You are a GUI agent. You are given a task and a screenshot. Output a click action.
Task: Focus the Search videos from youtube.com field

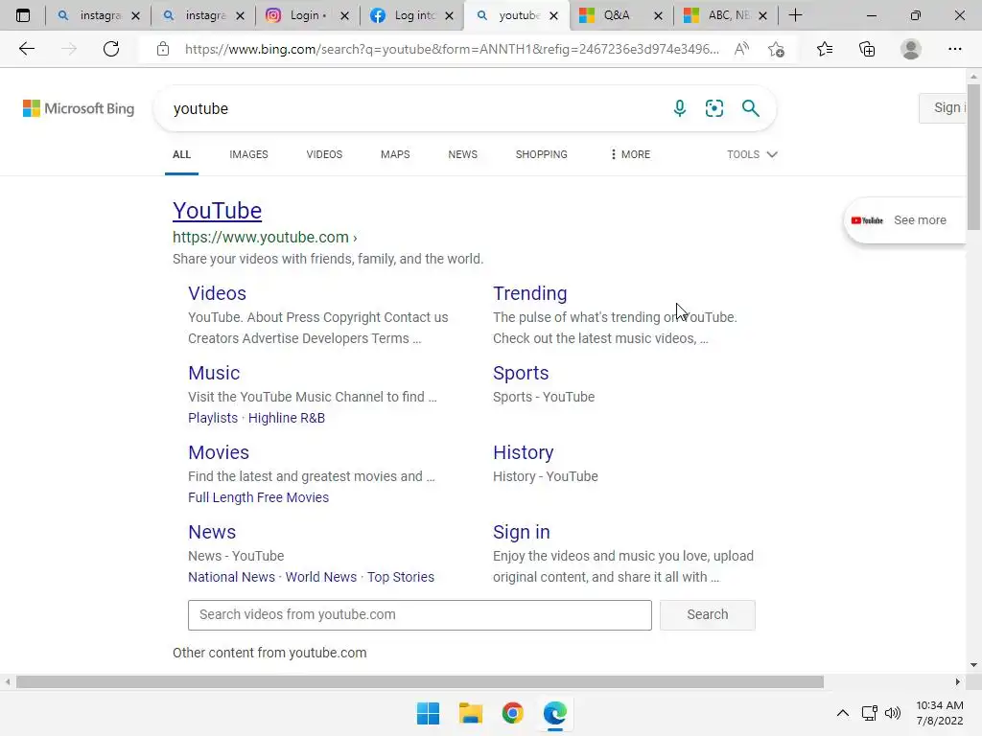(420, 614)
